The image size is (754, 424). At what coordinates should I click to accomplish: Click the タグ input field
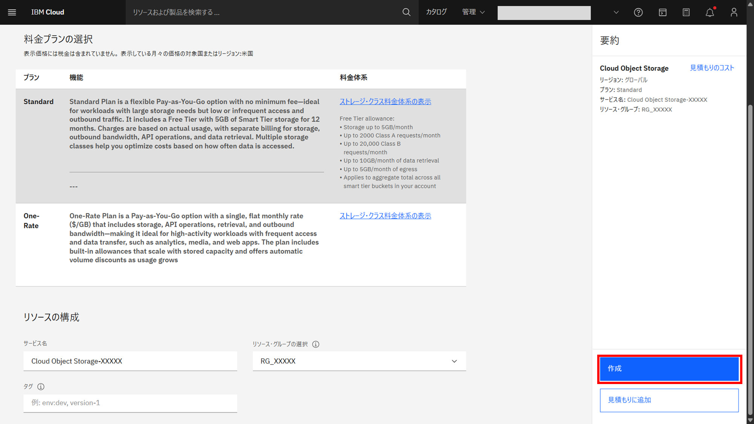tap(130, 403)
